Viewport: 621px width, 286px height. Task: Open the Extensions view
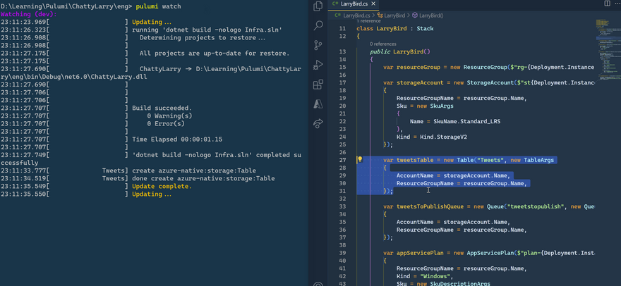tap(318, 85)
